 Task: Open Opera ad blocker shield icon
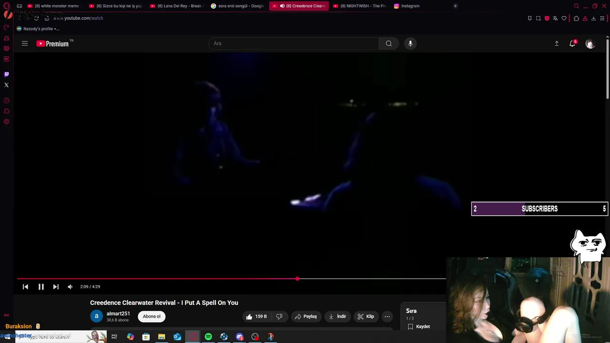click(547, 18)
